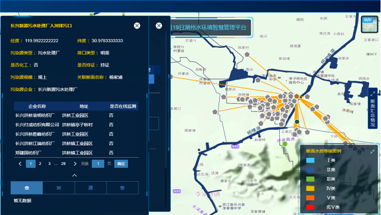Collapse the 断面水质等级图例 legend panel
The width and height of the screenshot is (381, 215).
372,151
